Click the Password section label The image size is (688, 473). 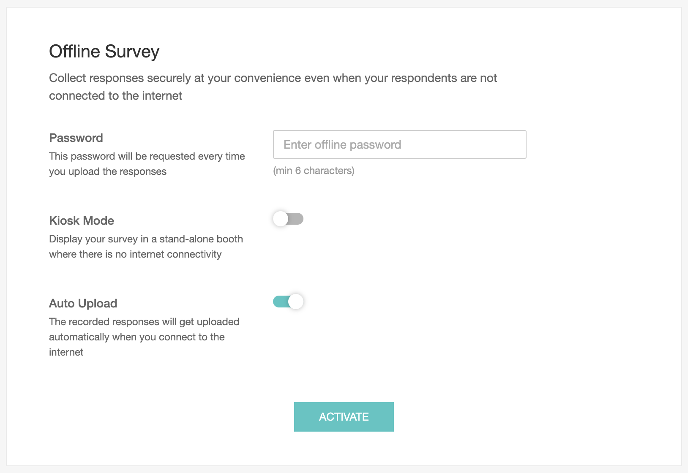76,138
